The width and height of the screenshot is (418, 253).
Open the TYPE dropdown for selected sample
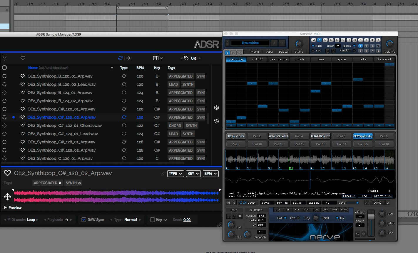[x=176, y=174]
